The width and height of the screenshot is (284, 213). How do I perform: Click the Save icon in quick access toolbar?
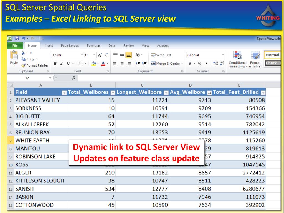click(17, 38)
